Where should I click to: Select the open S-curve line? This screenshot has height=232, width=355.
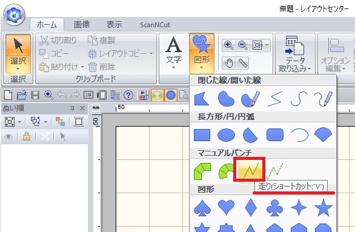299,99
